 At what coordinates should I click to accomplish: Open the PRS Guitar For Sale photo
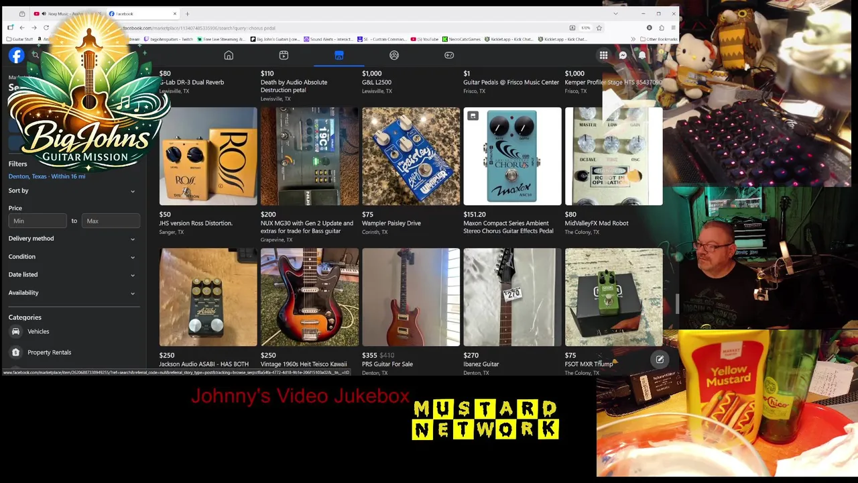(x=411, y=297)
